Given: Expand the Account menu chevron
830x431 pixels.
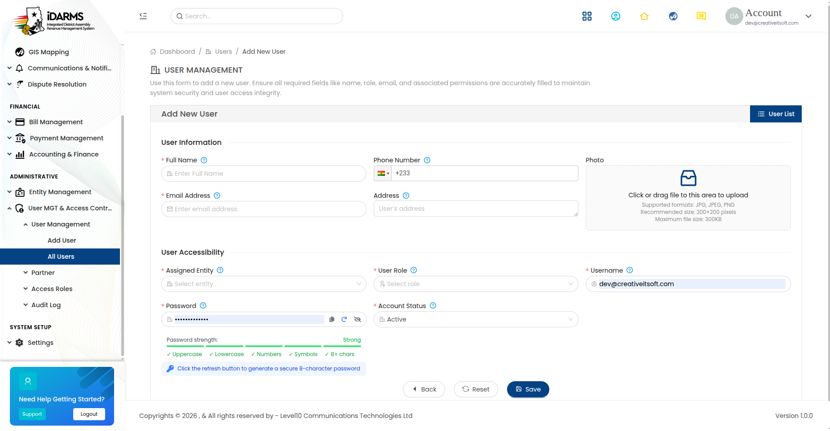Looking at the screenshot, I should tap(808, 16).
